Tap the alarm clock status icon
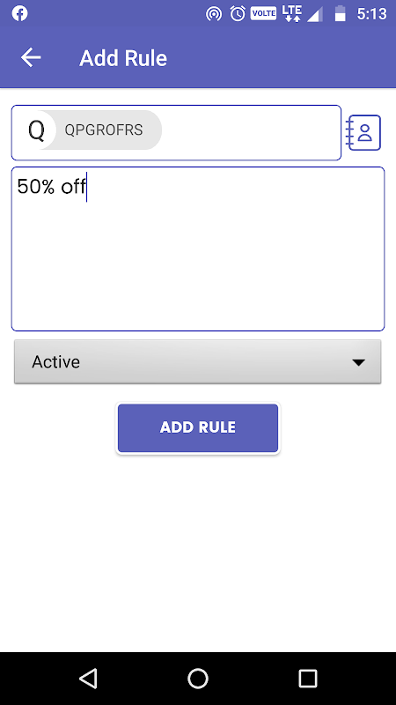396x705 pixels. 238,14
